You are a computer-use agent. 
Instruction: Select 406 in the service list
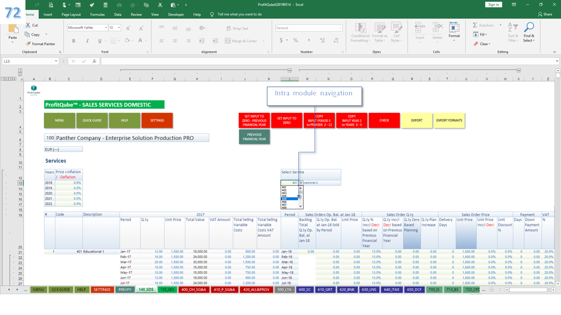click(289, 202)
